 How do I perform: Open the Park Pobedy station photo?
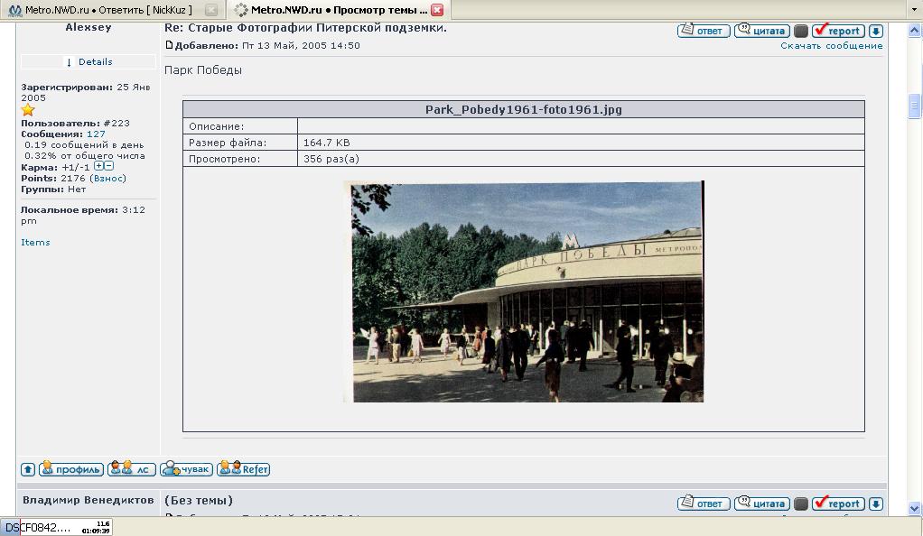pyautogui.click(x=523, y=291)
